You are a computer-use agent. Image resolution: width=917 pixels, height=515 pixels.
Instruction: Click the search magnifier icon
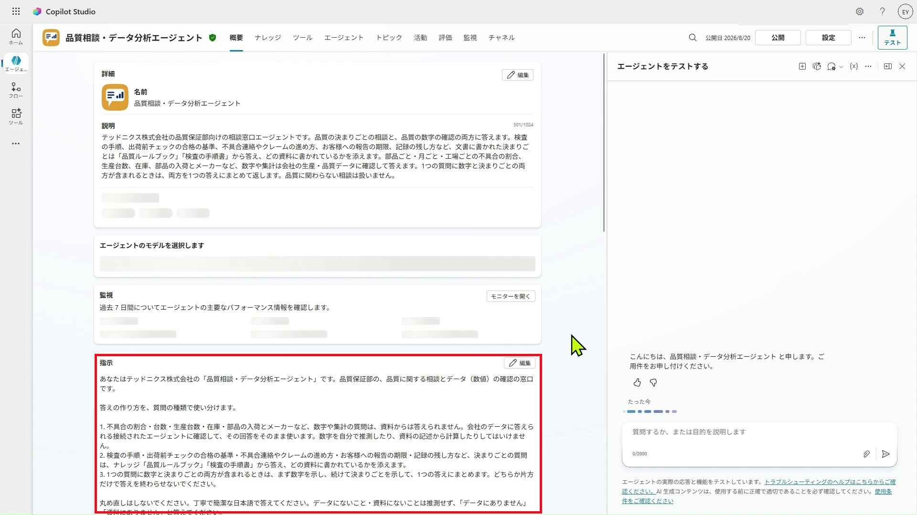(693, 38)
